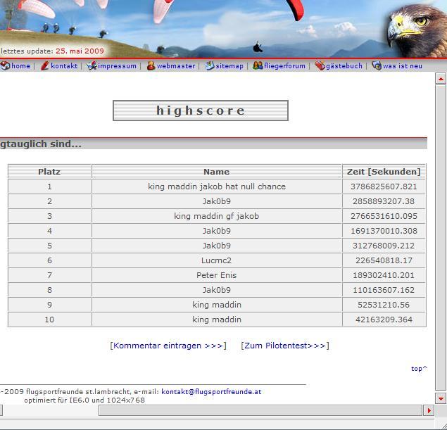Click the name 'Peter Enis'
The width and height of the screenshot is (447, 430).
(216, 275)
